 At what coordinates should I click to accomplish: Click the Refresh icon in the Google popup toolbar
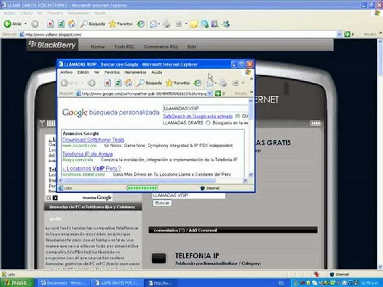point(118,83)
